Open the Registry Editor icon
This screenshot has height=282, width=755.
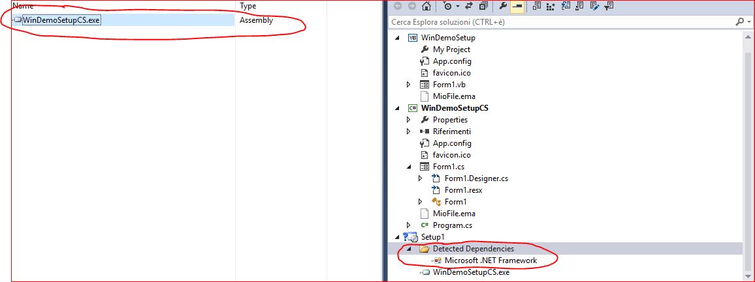point(551,7)
